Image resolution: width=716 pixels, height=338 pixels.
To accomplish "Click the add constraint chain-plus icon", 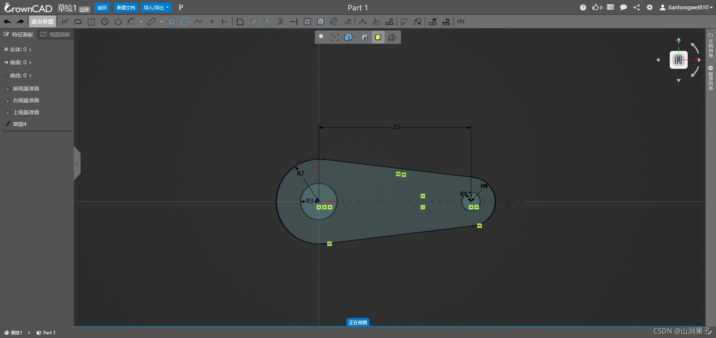I will [389, 22].
